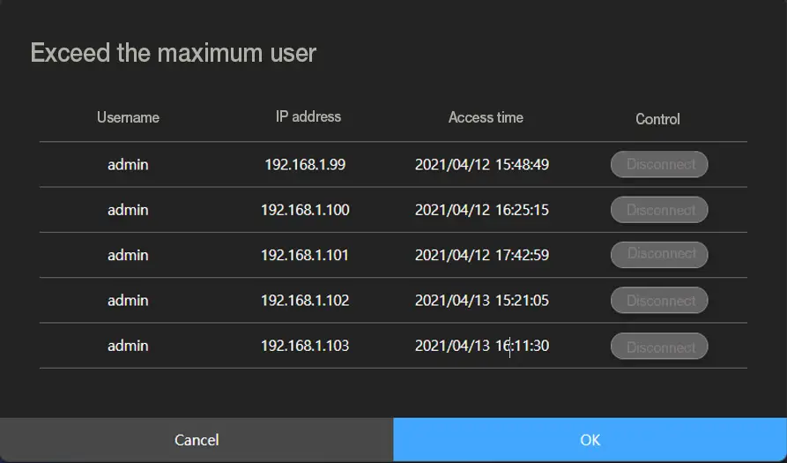The height and width of the screenshot is (463, 787).
Task: Click access time 2021/04/12 17:42:59
Action: [x=482, y=255]
